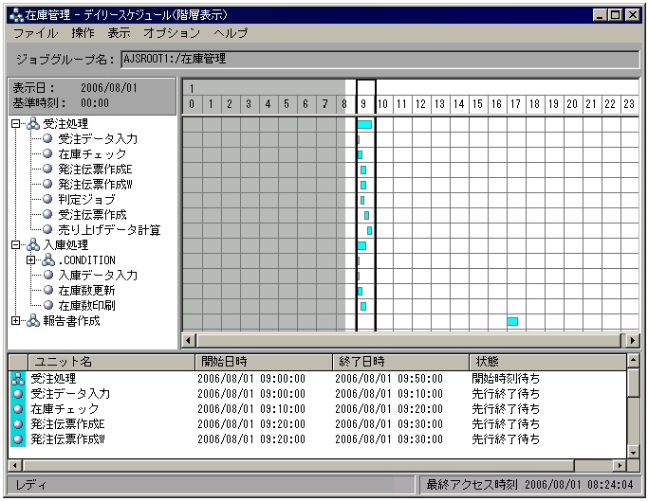Click the 売り上げデータ計算 schedule bar

(369, 231)
